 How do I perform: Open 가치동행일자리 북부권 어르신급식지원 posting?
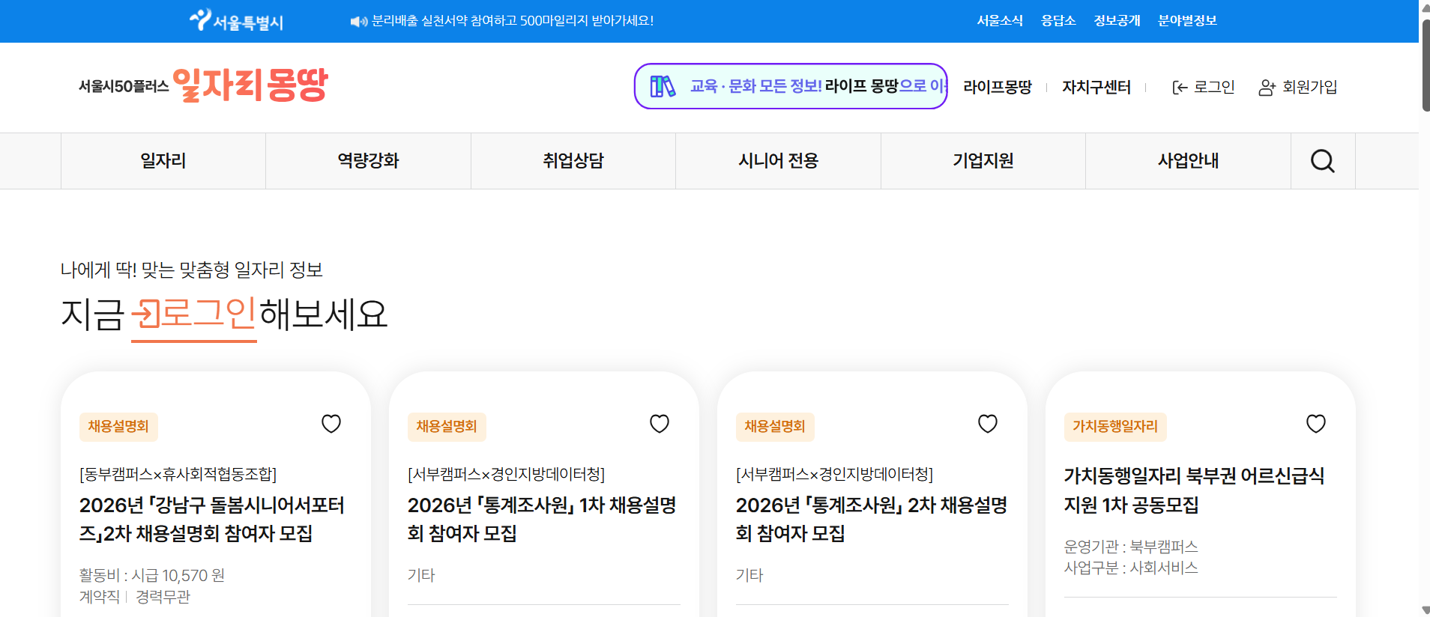click(1194, 490)
